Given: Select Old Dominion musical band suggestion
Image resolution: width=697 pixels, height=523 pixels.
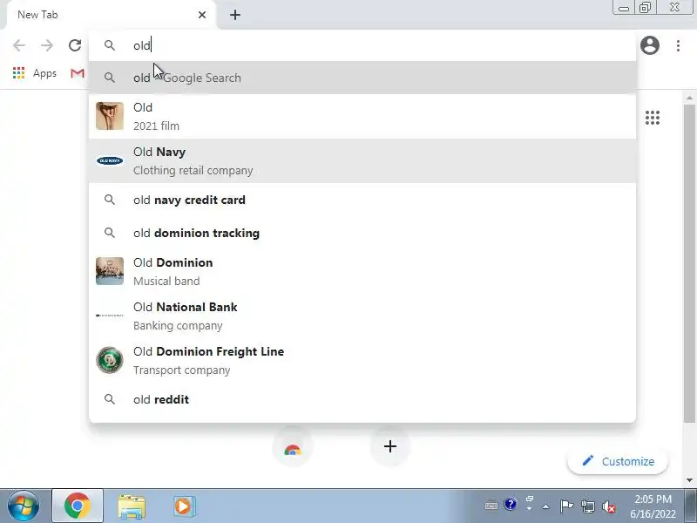Looking at the screenshot, I should [362, 271].
